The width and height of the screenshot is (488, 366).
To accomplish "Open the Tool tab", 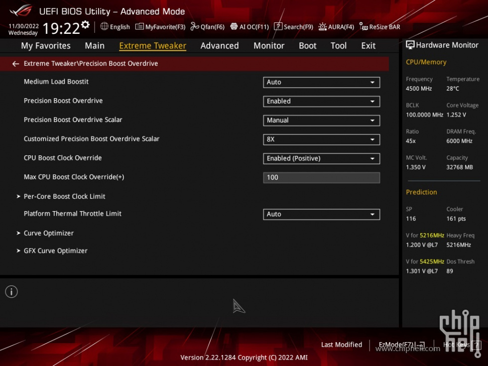I will click(338, 46).
